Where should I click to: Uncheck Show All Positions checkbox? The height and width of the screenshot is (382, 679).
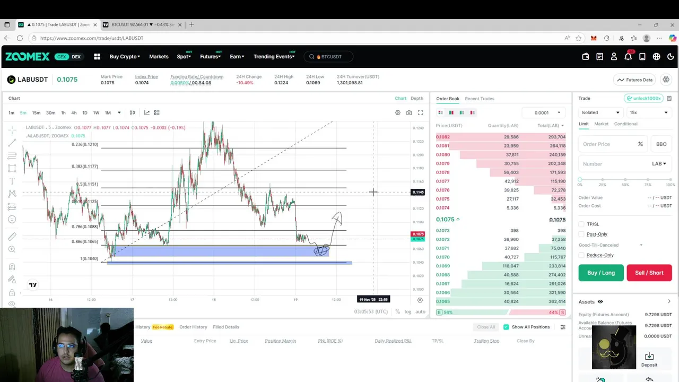point(506,327)
